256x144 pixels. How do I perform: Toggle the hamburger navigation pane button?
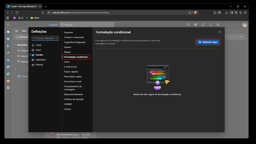coord(16,31)
